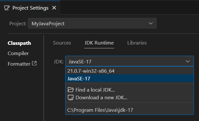Select the Classpath section
199x121 pixels.
(x=19, y=43)
